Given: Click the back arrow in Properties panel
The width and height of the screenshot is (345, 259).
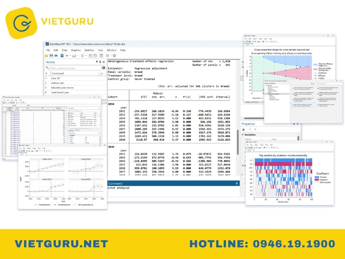Looking at the screenshot, I should pyautogui.click(x=250, y=129).
